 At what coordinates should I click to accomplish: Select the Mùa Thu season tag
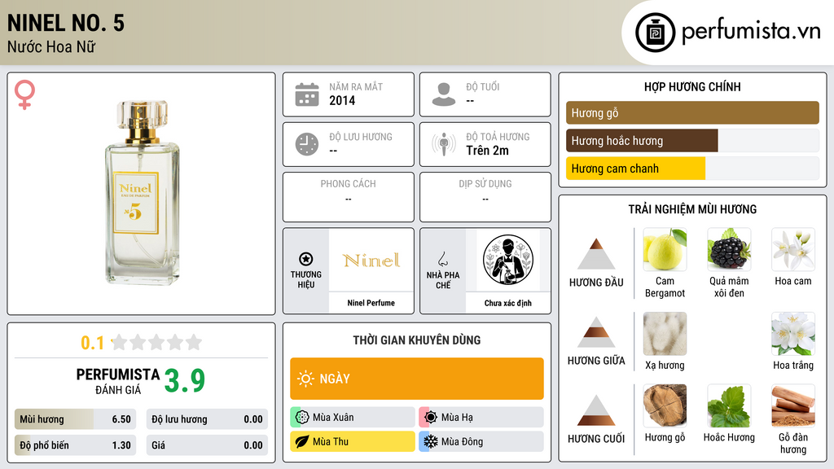point(353,441)
